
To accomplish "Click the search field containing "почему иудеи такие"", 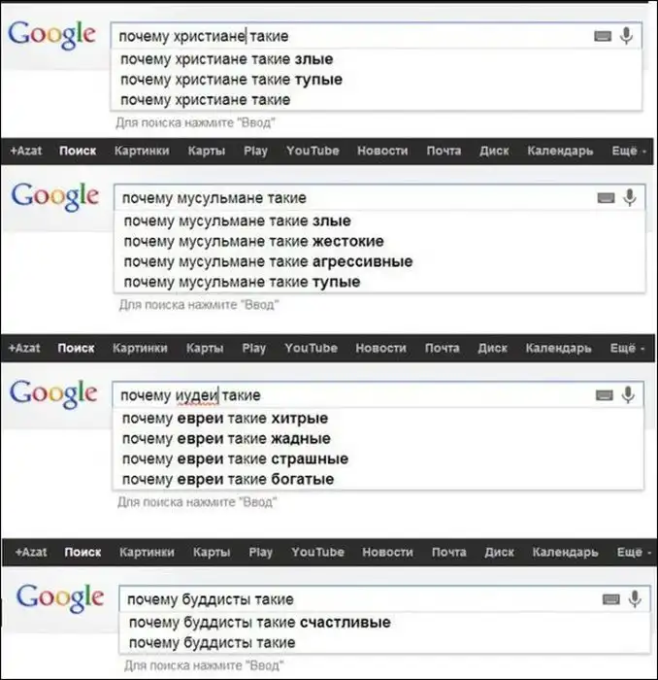I will coord(349,395).
